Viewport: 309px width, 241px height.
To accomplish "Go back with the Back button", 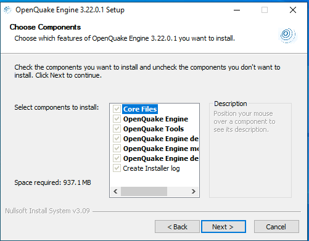I will point(177,227).
